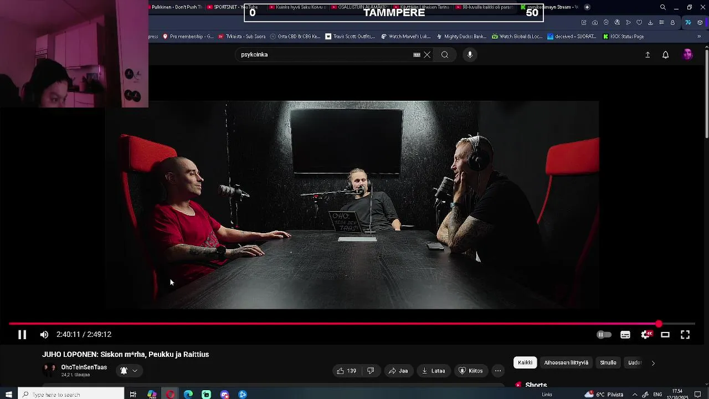This screenshot has width=709, height=399.
Task: Start voice search with microphone
Action: tap(470, 55)
